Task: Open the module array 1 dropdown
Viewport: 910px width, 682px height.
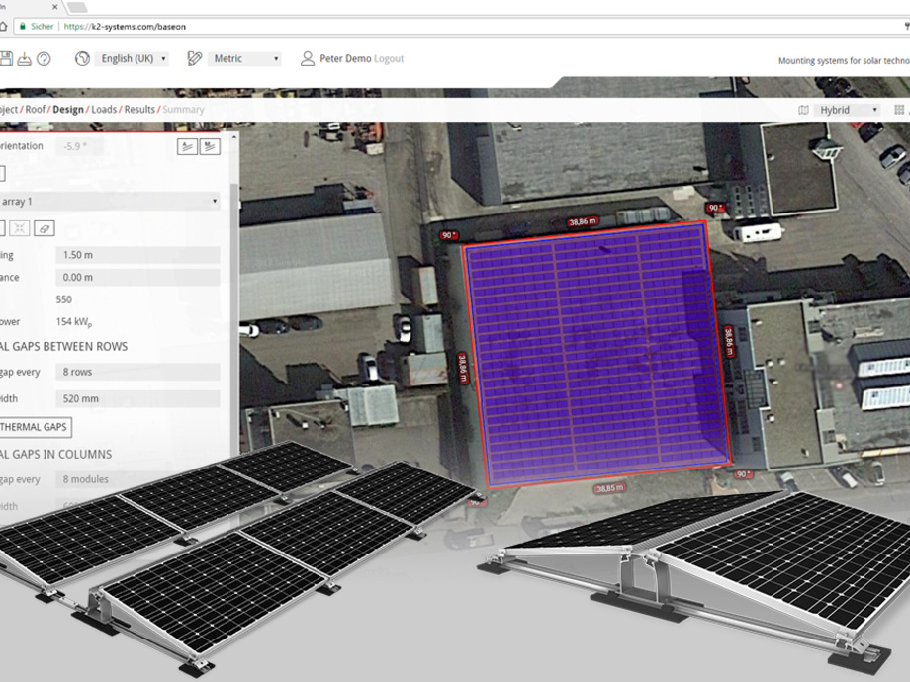Action: (x=111, y=202)
